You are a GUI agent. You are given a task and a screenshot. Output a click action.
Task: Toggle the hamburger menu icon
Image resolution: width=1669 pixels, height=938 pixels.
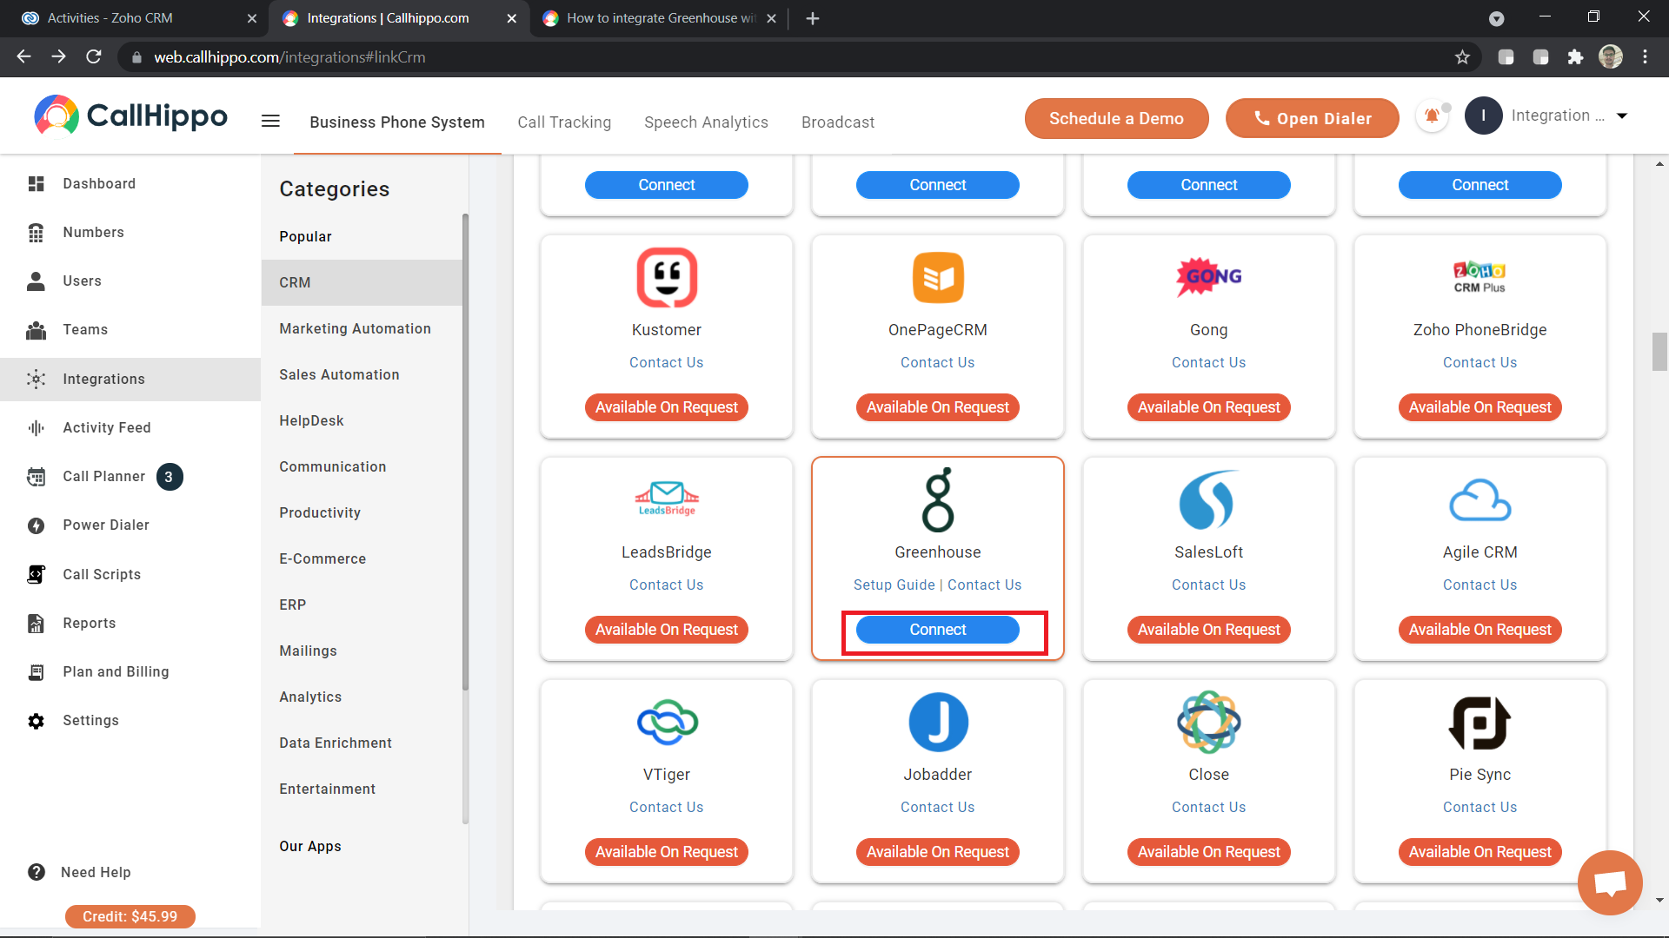tap(270, 121)
